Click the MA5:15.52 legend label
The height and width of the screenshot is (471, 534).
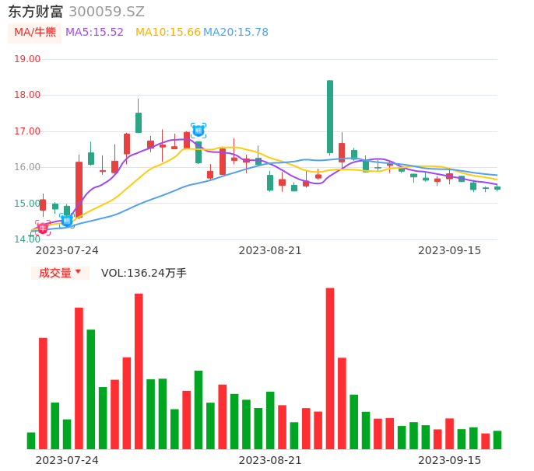pyautogui.click(x=94, y=32)
